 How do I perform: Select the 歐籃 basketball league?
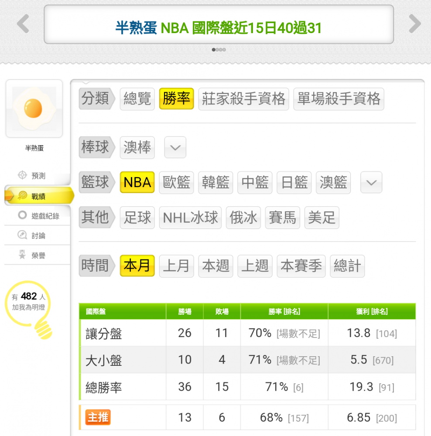[176, 183]
